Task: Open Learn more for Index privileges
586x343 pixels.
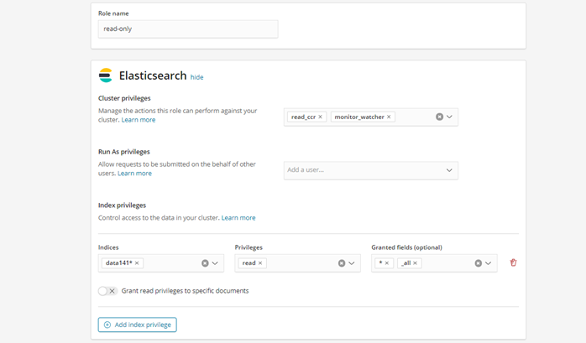Action: point(238,217)
